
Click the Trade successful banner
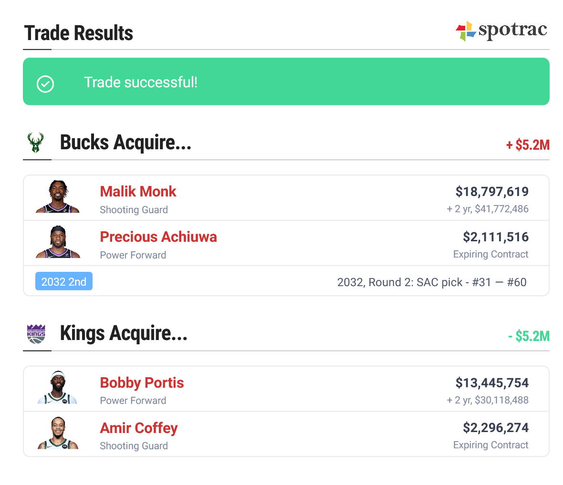point(286,82)
